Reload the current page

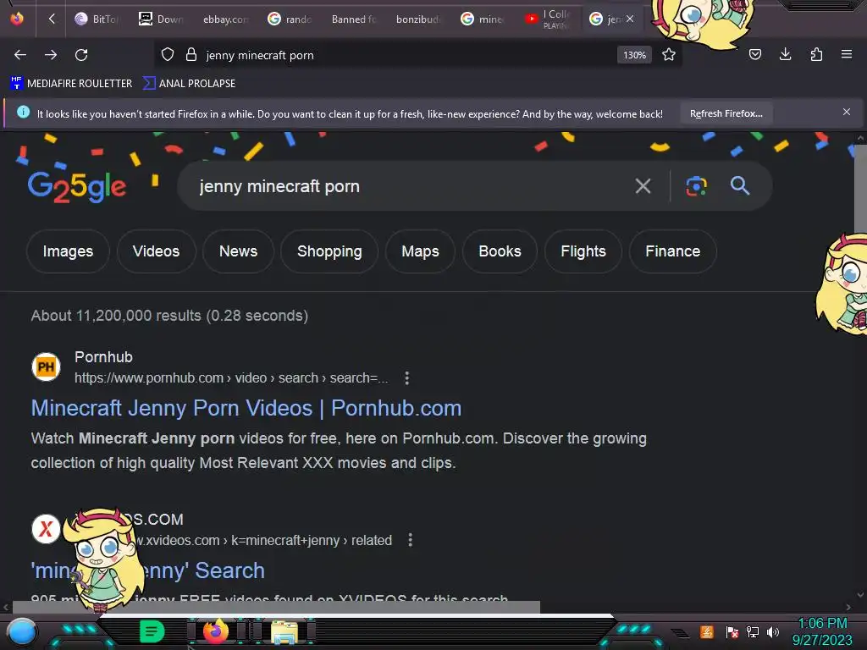tap(81, 55)
